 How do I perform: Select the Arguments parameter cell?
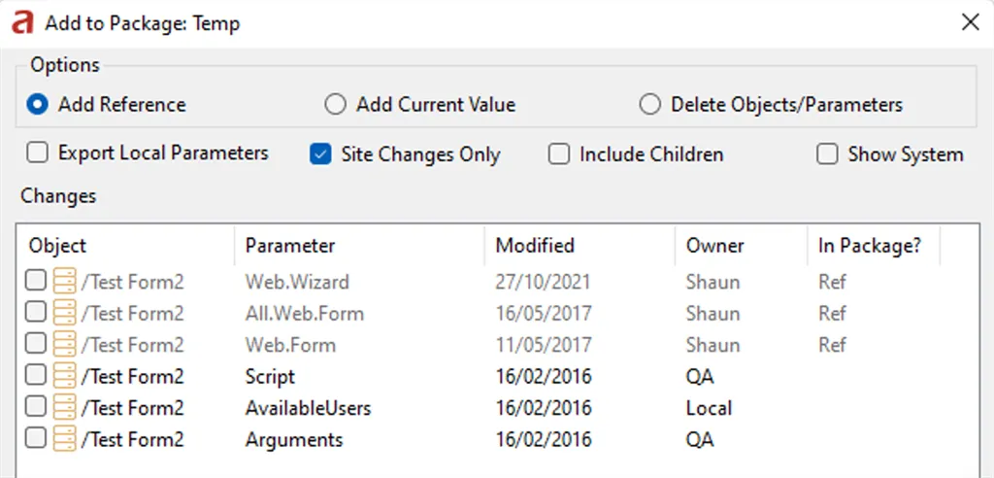click(294, 440)
